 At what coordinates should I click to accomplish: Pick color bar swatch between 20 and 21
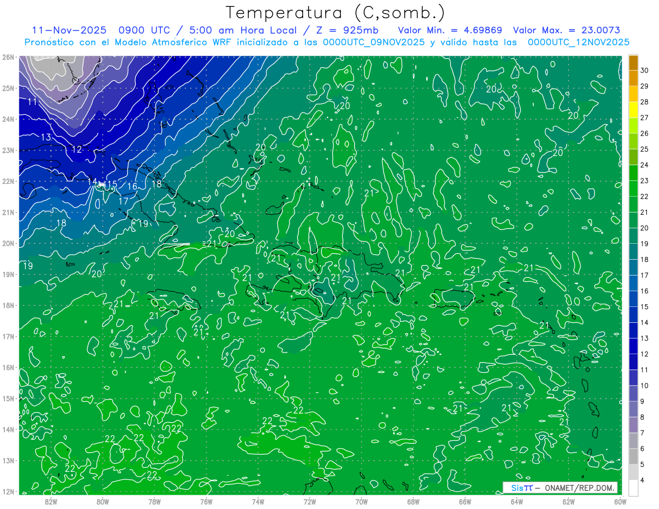[634, 220]
